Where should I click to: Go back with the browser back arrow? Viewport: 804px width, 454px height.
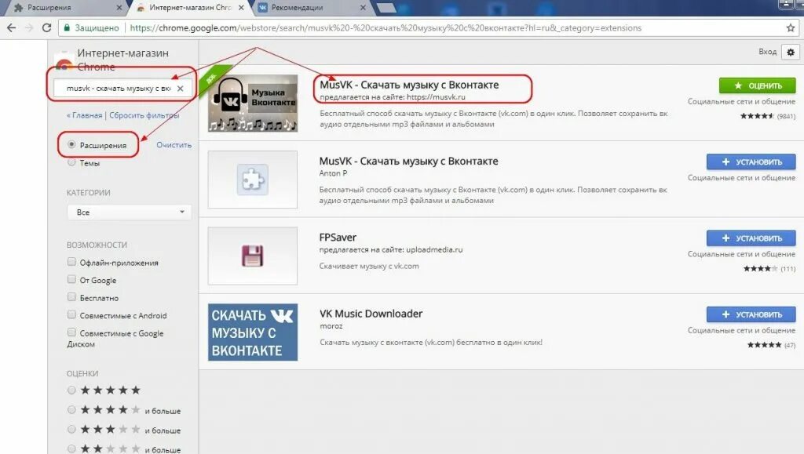pos(11,27)
